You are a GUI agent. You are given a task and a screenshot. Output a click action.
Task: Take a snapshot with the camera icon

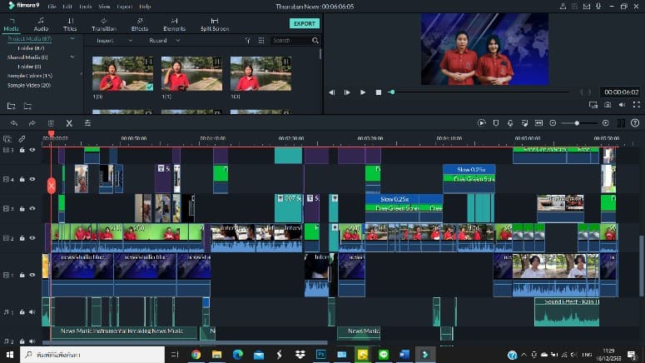608,105
